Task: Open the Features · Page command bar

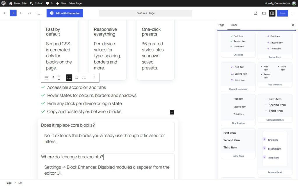Action: coord(146,13)
